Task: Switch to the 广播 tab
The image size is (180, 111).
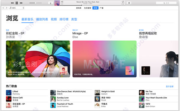Action: [101, 8]
